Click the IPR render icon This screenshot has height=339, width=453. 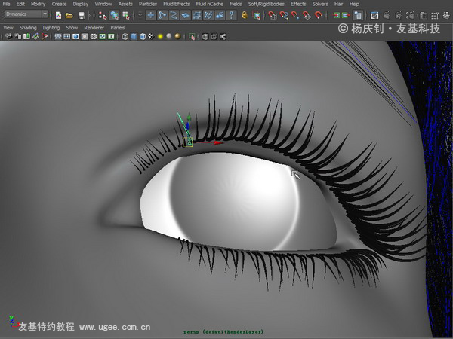click(x=398, y=15)
